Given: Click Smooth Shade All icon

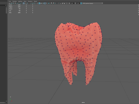Looking at the screenshot, I should [x=39, y=3].
